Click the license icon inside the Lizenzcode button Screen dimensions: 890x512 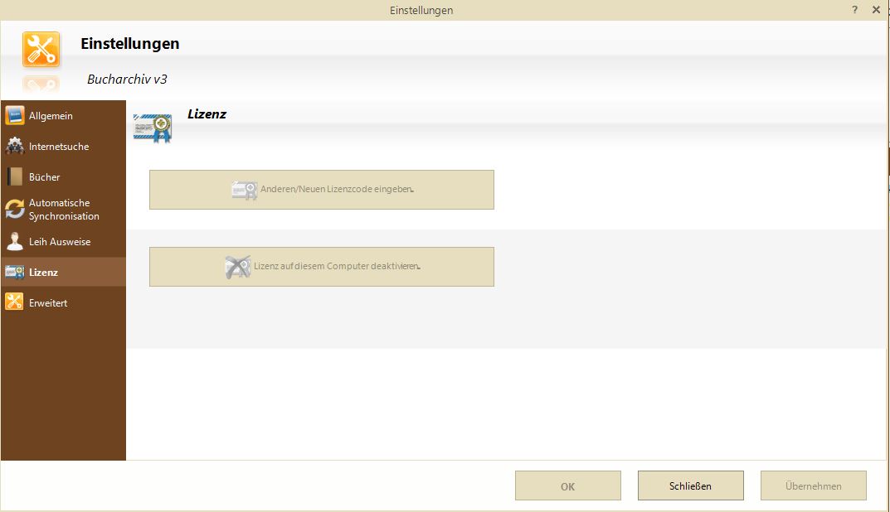coord(244,190)
